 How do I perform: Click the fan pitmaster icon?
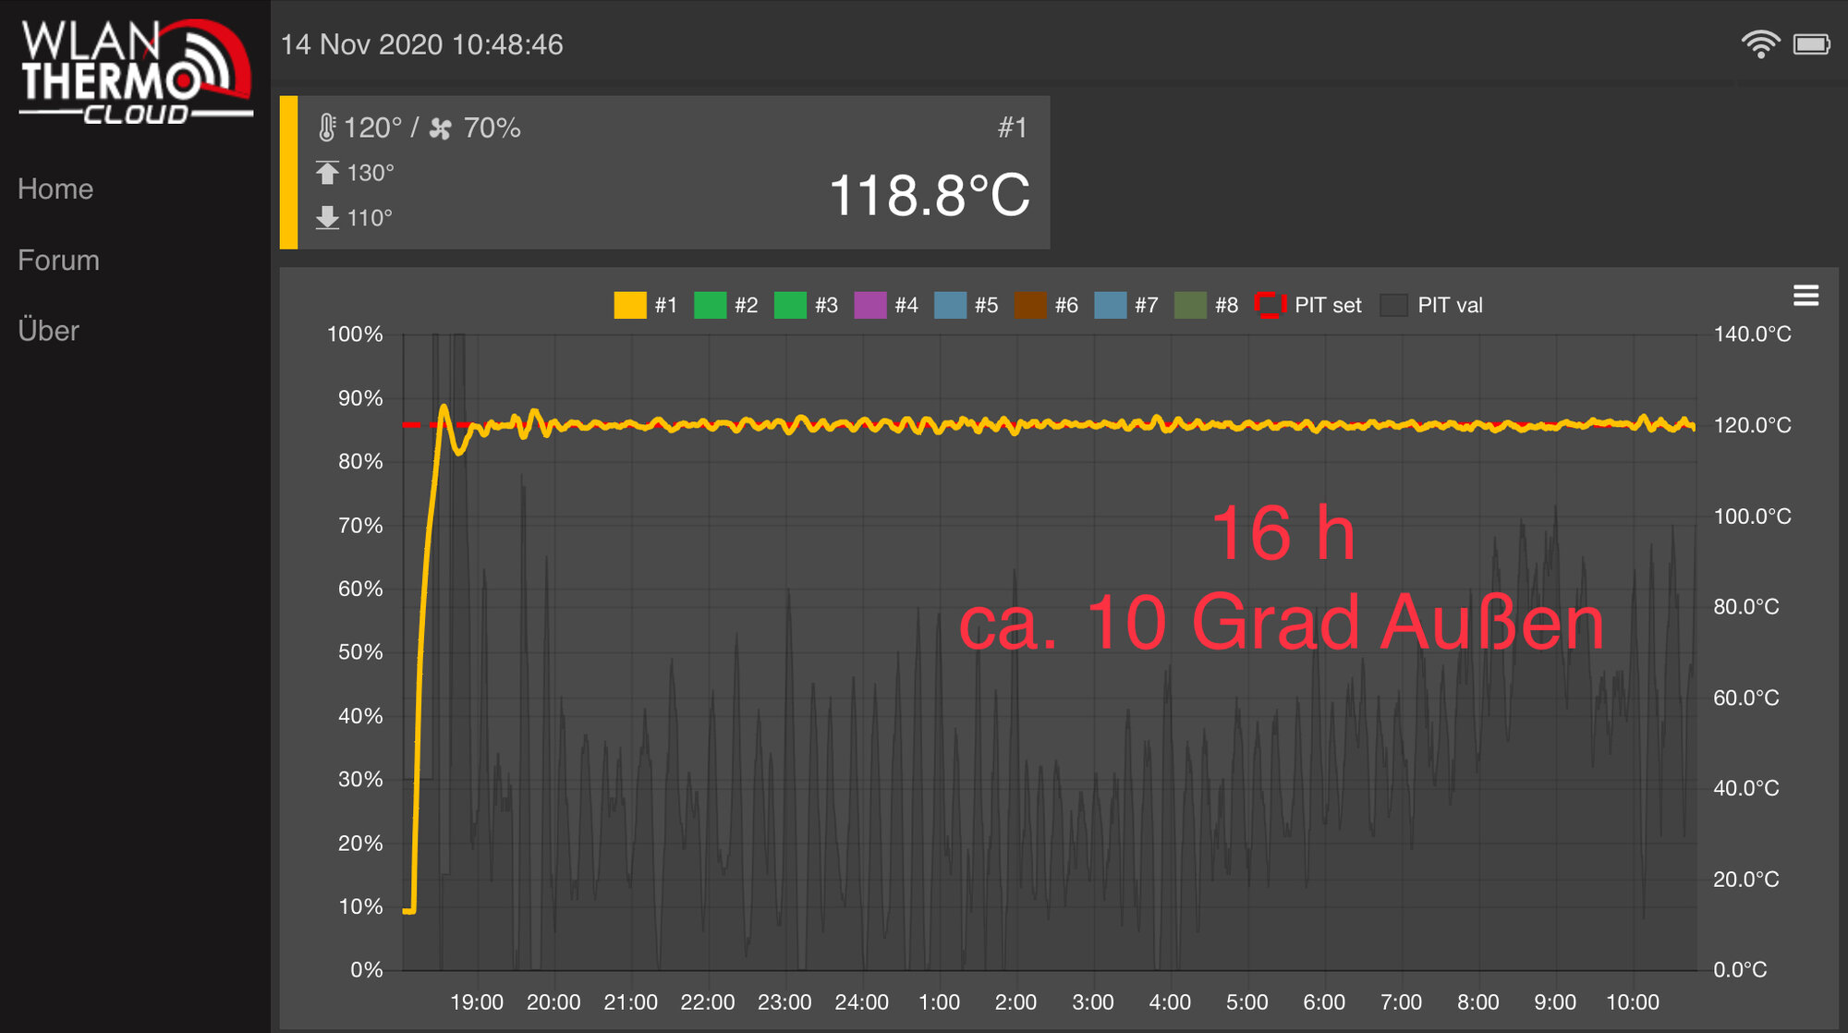pyautogui.click(x=441, y=128)
